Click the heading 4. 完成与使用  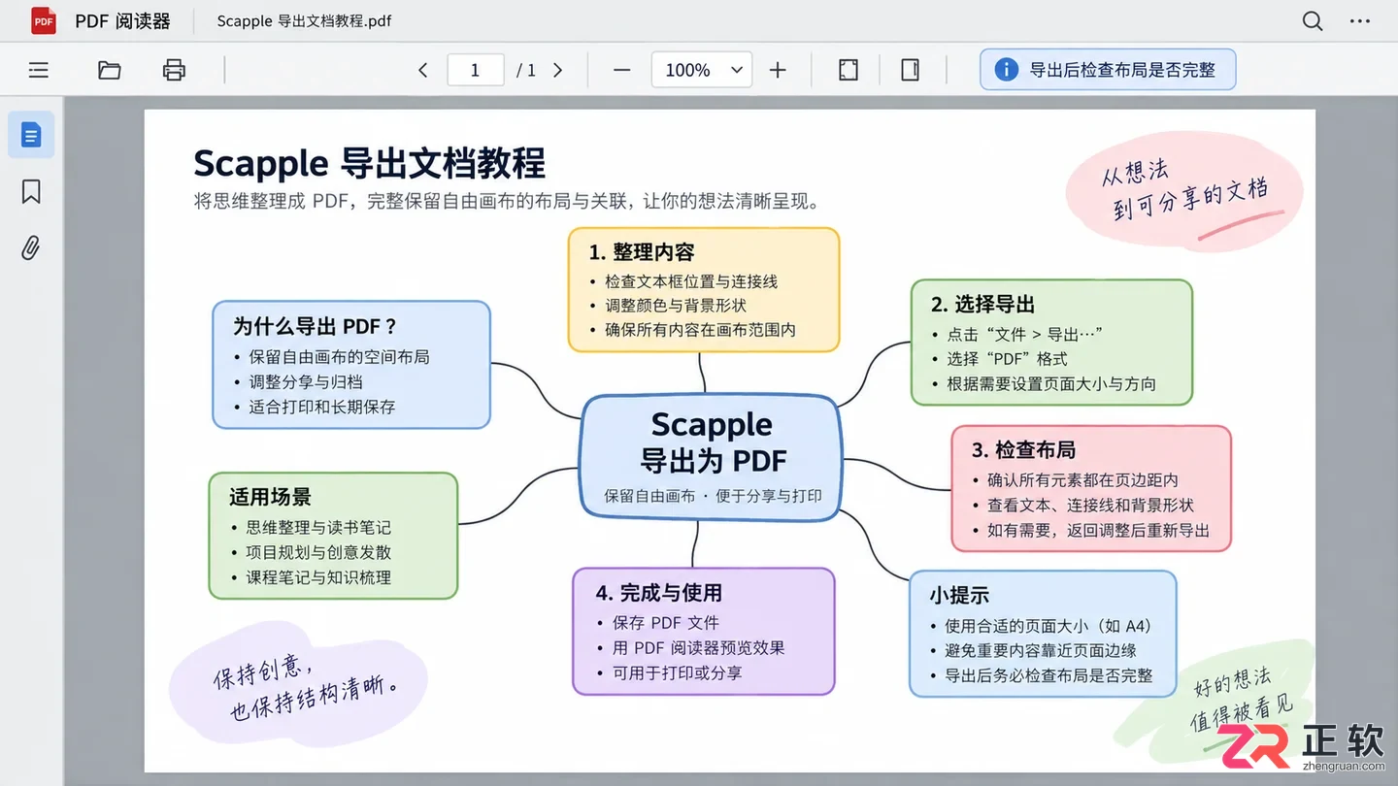pos(658,593)
